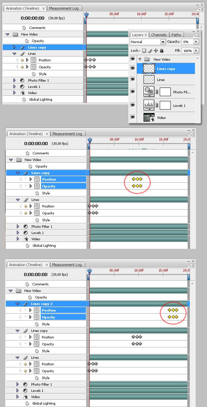Click Lines copy 2 Opacity stopwatch, bottom panel

coord(36,317)
